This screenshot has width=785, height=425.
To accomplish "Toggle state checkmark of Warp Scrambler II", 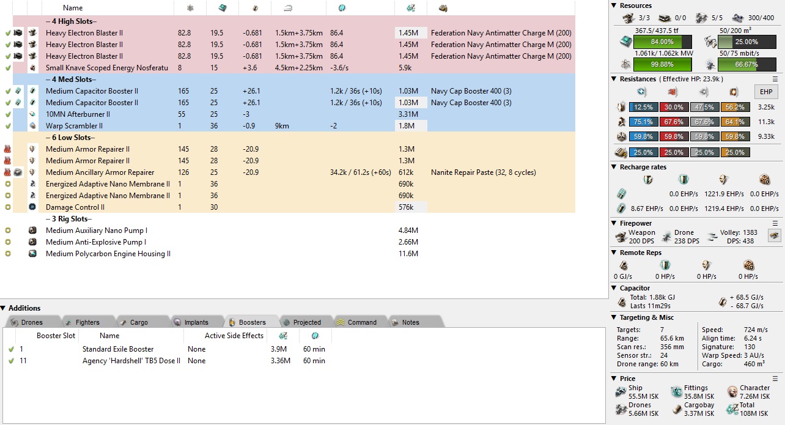I will click(x=7, y=126).
